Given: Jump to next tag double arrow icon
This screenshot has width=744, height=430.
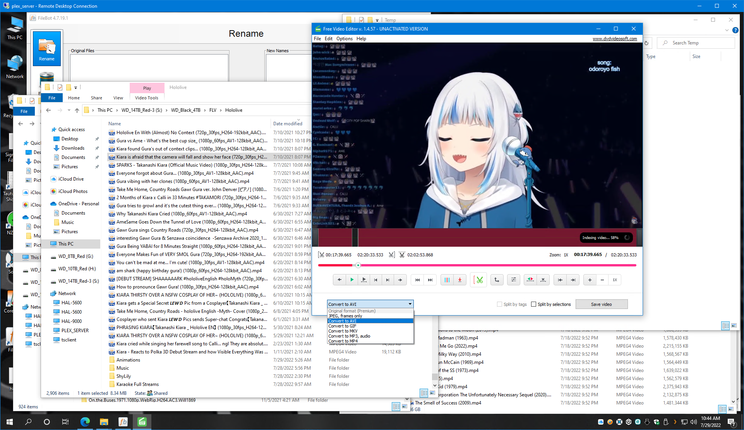Looking at the screenshot, I should [430, 280].
